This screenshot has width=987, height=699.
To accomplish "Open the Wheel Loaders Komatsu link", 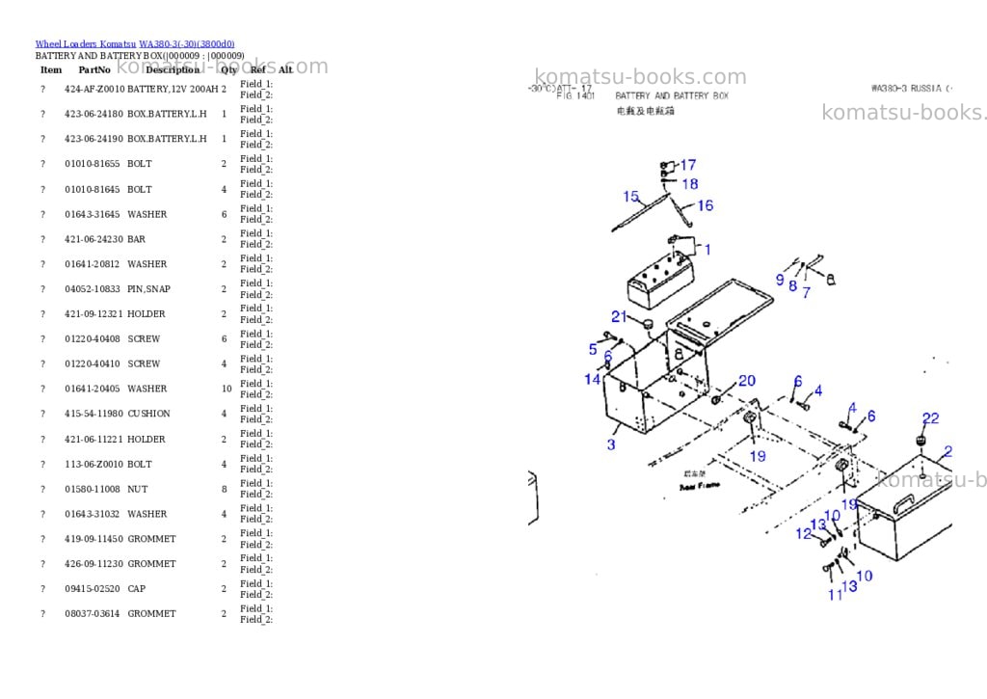I will tap(86, 44).
